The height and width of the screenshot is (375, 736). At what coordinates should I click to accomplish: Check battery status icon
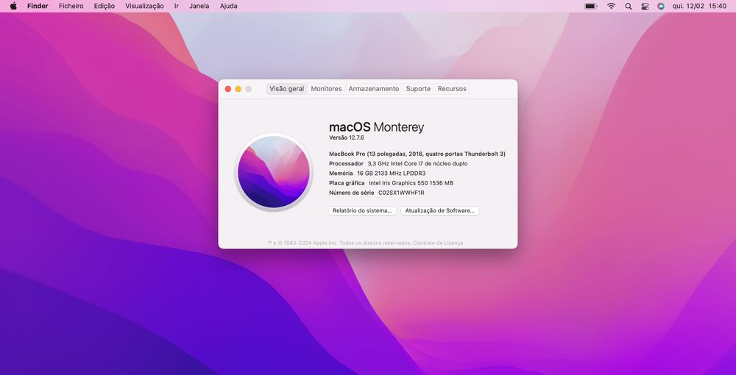point(591,6)
